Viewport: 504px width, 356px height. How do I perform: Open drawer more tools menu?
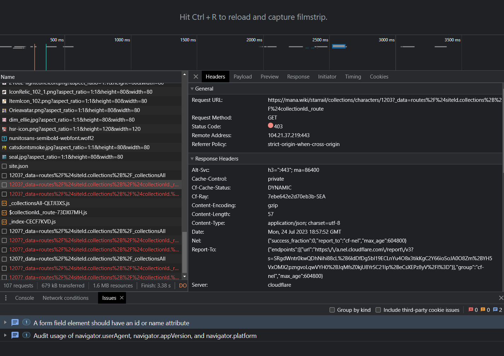pyautogui.click(x=6, y=298)
